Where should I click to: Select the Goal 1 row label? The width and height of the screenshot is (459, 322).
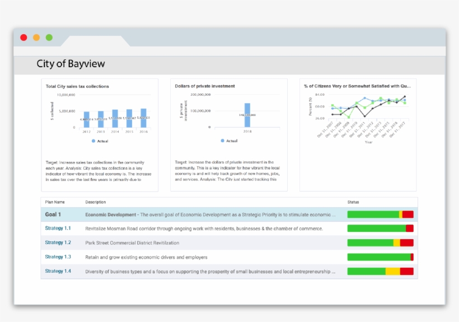pyautogui.click(x=53, y=214)
